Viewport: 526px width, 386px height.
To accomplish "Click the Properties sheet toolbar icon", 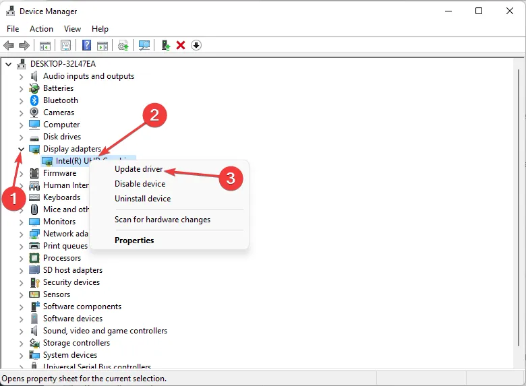I will coord(66,45).
